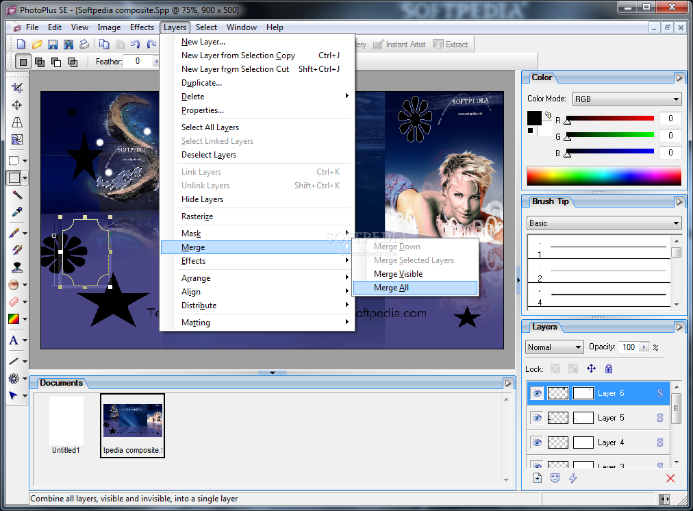This screenshot has width=693, height=511.
Task: Click New Layer icon in Layers panel
Action: point(538,478)
